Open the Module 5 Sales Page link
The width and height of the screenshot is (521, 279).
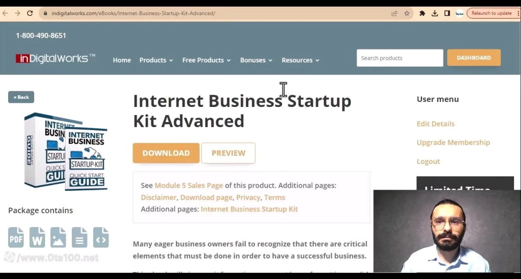(x=189, y=185)
